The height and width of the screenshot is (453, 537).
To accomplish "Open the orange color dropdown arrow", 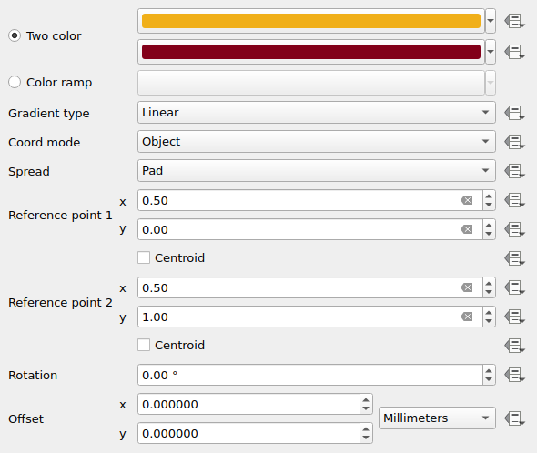I will click(491, 21).
